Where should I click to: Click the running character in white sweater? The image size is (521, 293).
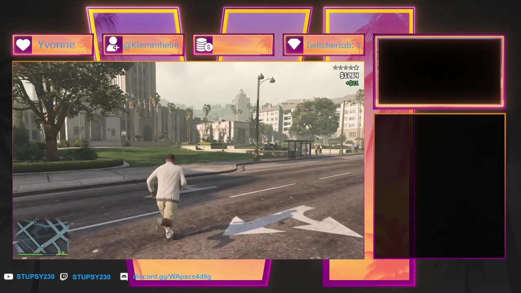point(166,197)
